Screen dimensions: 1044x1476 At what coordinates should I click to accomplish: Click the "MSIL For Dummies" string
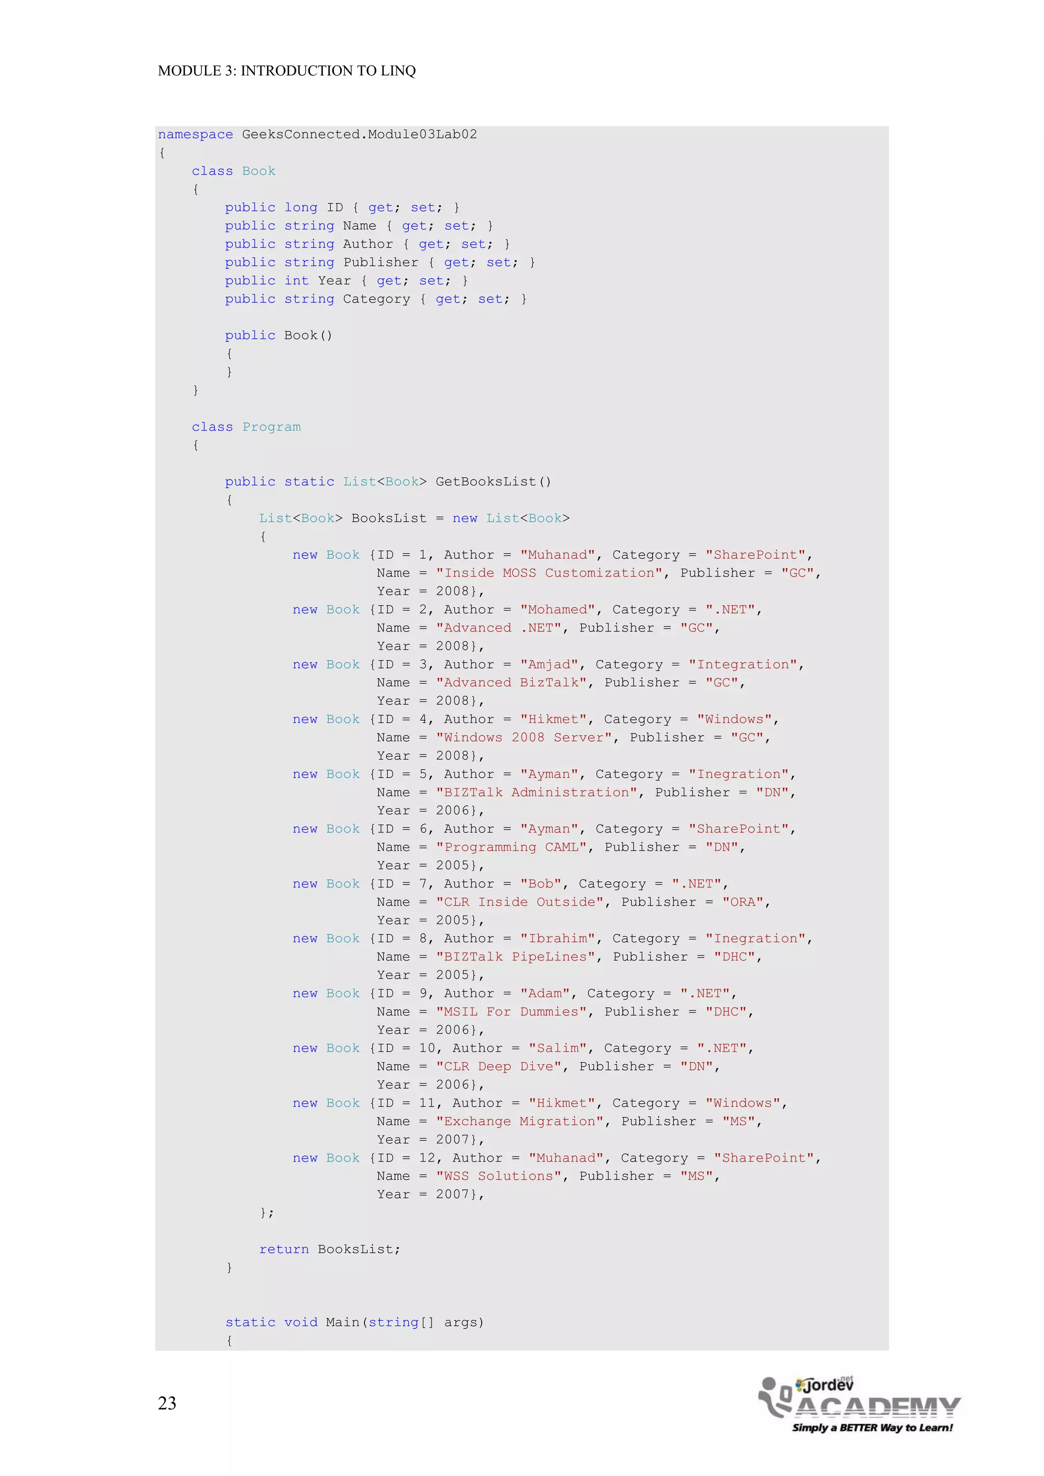[512, 1011]
